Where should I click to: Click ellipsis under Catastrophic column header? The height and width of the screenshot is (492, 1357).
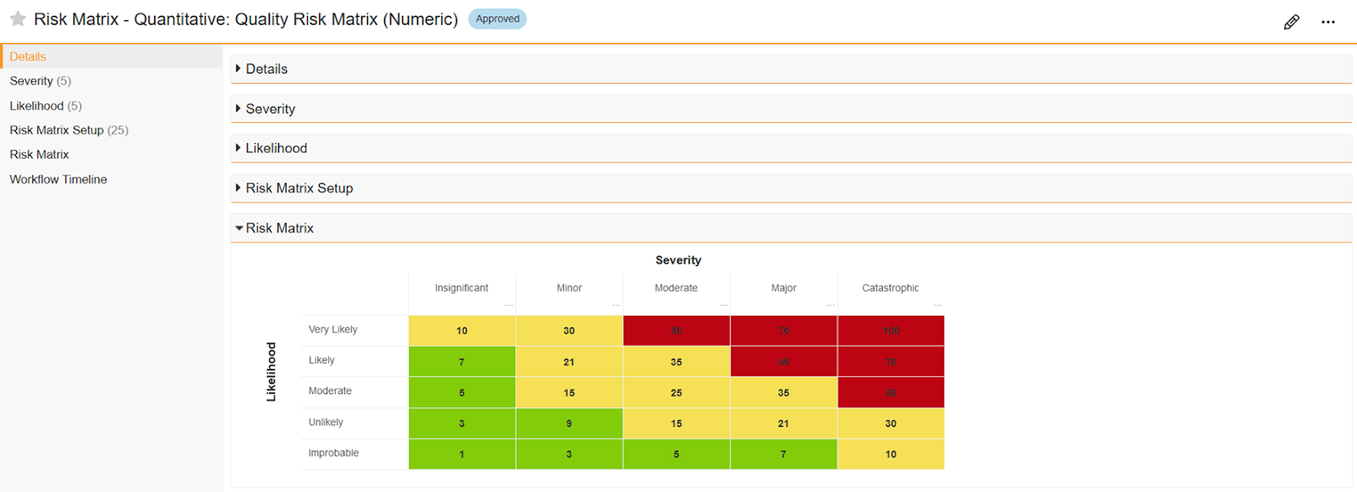click(937, 305)
